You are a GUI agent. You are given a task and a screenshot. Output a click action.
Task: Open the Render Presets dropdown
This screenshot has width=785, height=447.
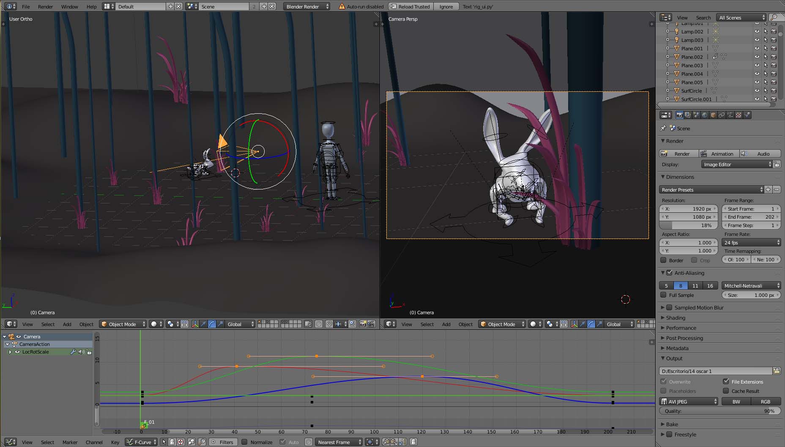712,190
